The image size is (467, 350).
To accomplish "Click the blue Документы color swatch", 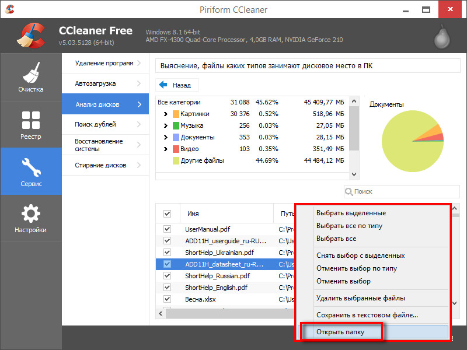I will [x=176, y=137].
